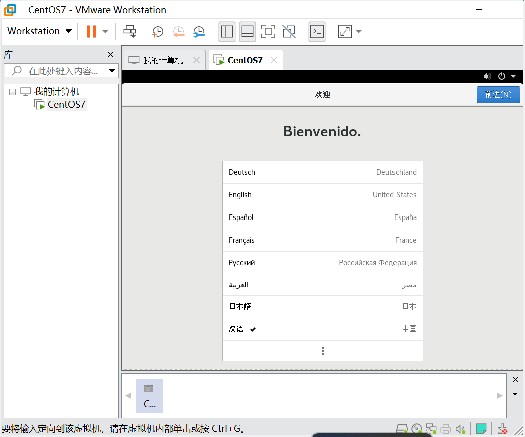This screenshot has width=525, height=437.
Task: Revert the virtual machine to a snapshot
Action: (179, 32)
